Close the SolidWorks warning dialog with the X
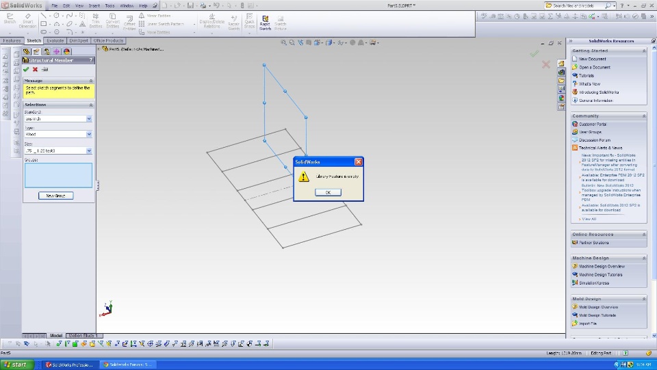This screenshot has height=370, width=657. 358,162
